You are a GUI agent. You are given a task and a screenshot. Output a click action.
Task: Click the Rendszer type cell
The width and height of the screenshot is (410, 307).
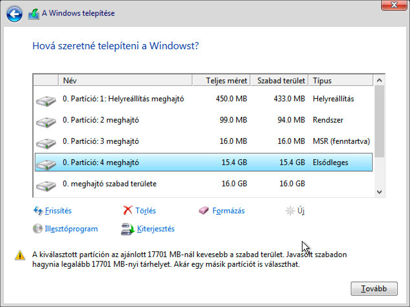328,120
